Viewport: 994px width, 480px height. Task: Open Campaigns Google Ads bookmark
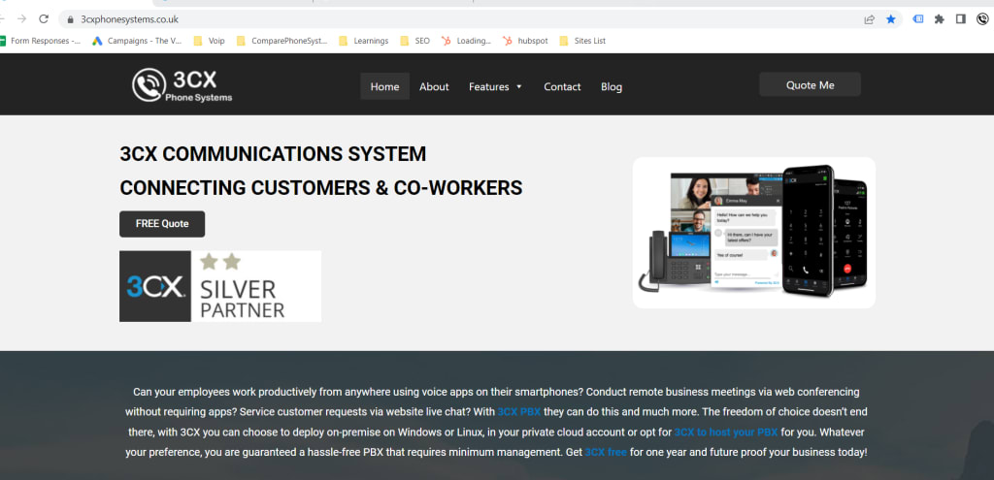pyautogui.click(x=137, y=41)
